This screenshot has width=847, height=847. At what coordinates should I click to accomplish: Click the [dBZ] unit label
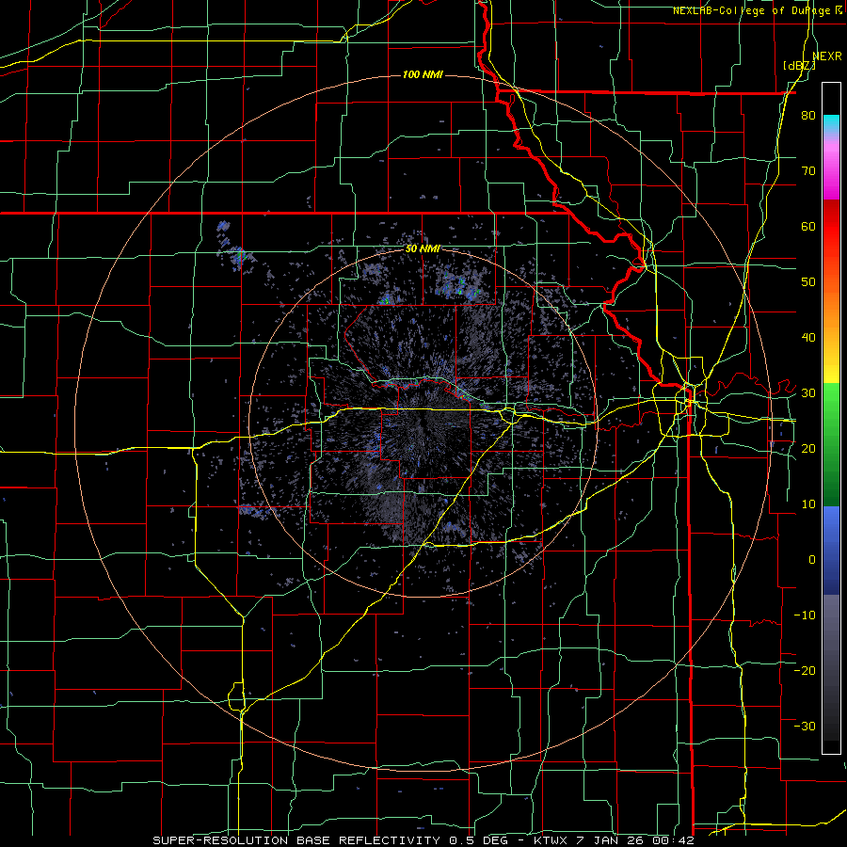[799, 66]
